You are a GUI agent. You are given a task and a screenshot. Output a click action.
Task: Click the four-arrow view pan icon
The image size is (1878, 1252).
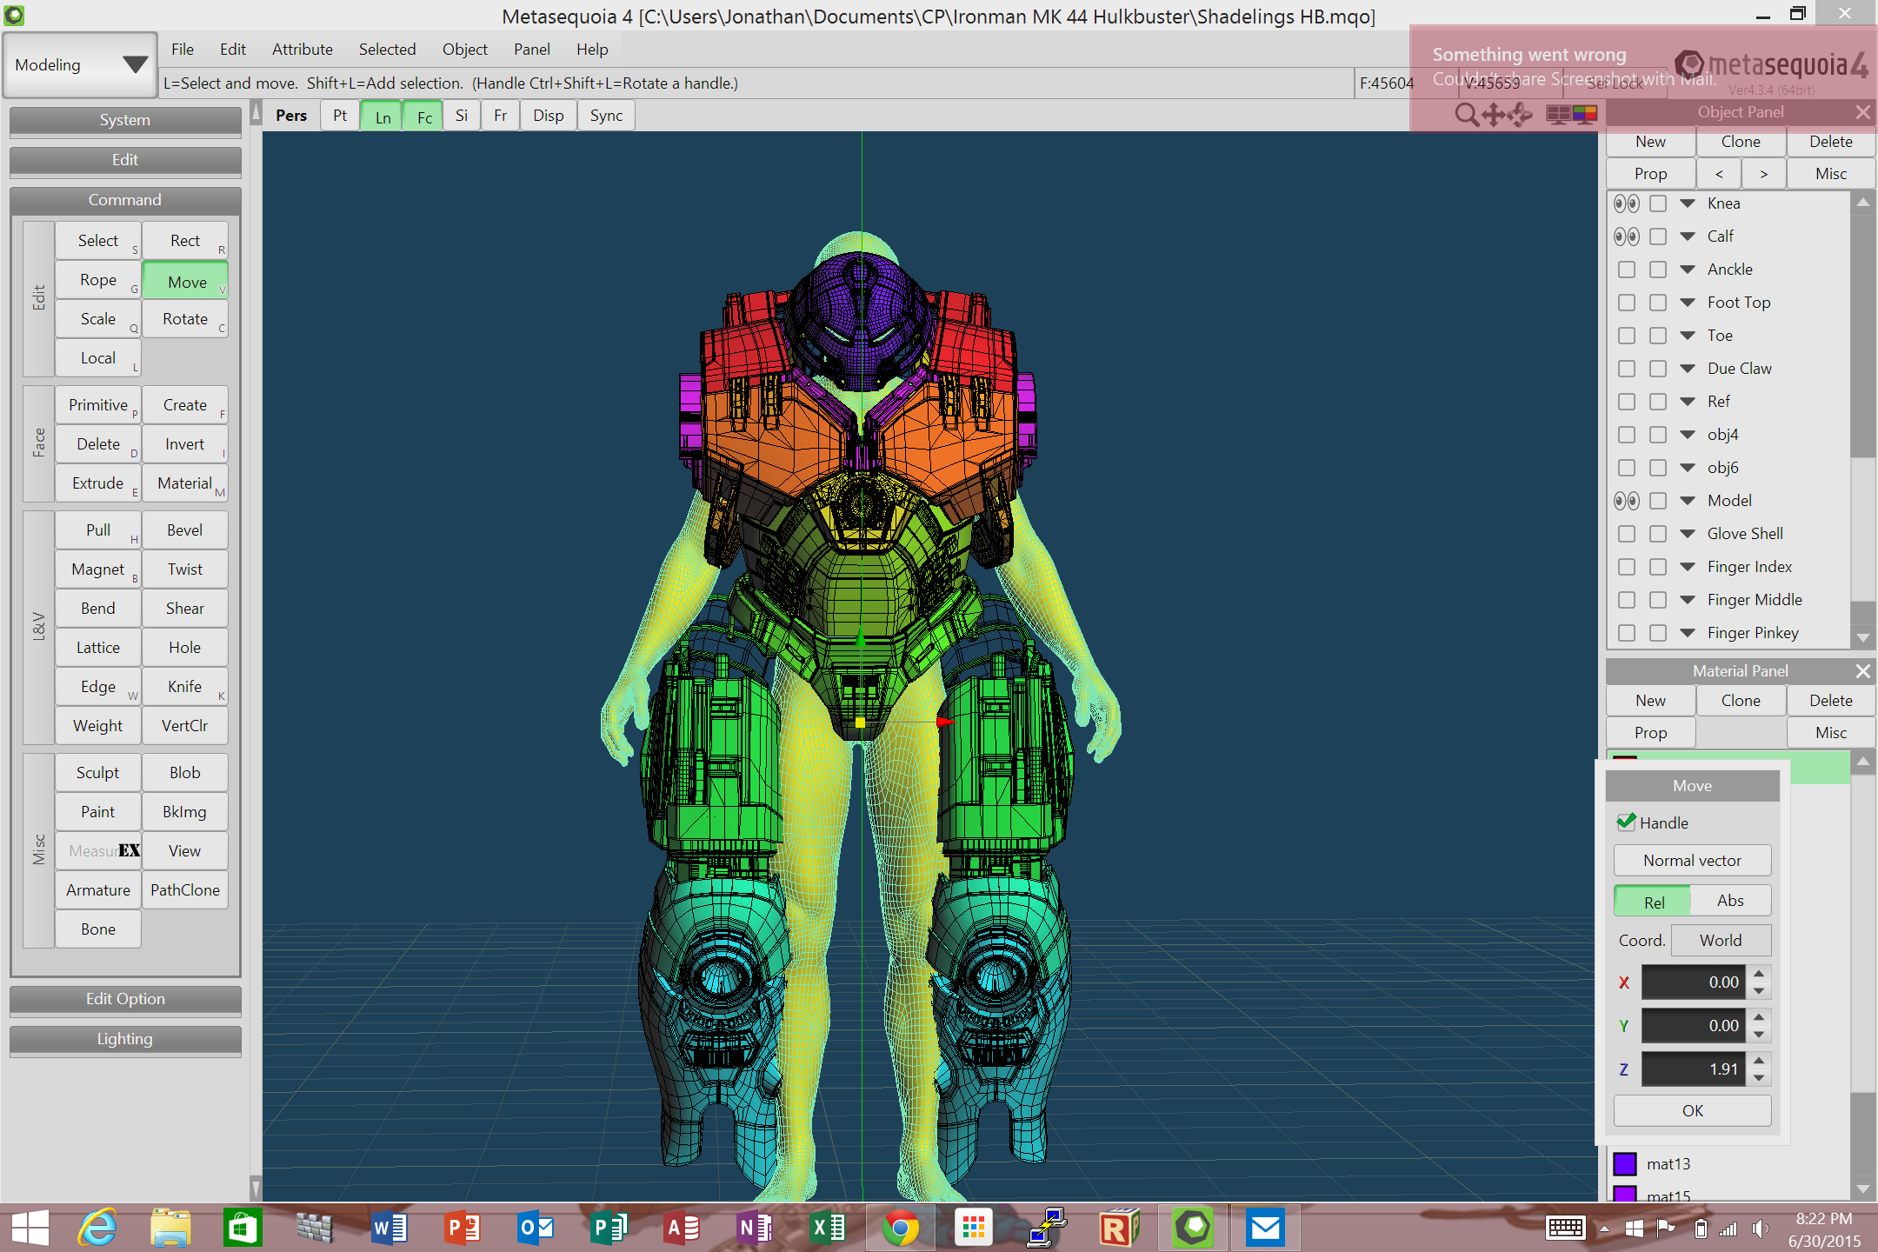pyautogui.click(x=1493, y=114)
